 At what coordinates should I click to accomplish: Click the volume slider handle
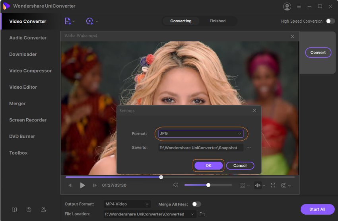[x=208, y=185]
